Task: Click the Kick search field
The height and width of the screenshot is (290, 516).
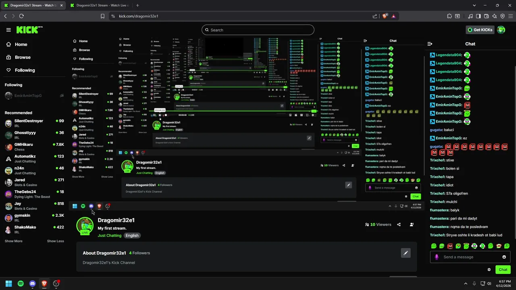Action: 258,30
